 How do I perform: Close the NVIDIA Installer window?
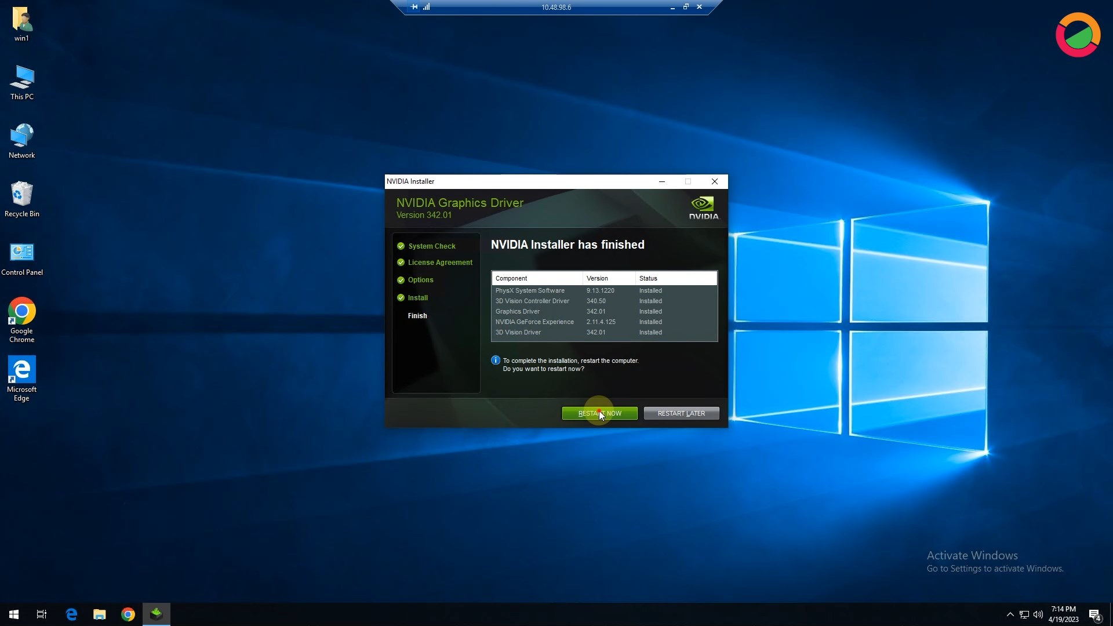pos(715,181)
